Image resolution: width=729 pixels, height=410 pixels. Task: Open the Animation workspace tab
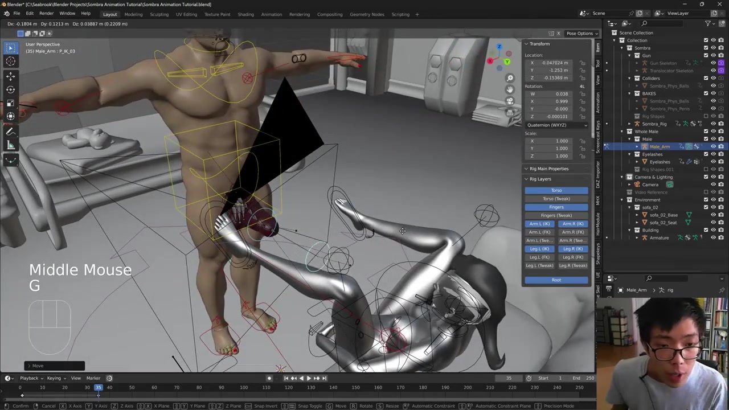[271, 14]
